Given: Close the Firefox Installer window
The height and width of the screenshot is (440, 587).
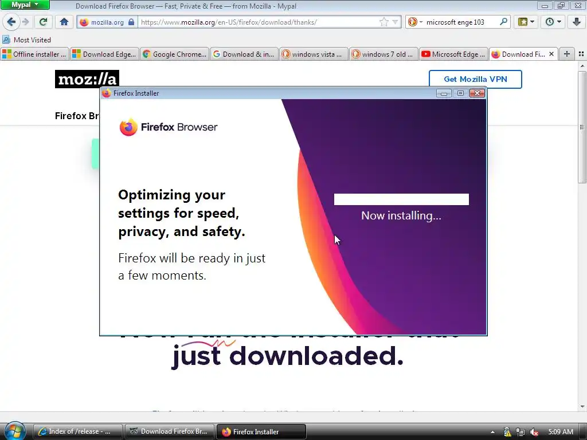Looking at the screenshot, I should (x=478, y=93).
